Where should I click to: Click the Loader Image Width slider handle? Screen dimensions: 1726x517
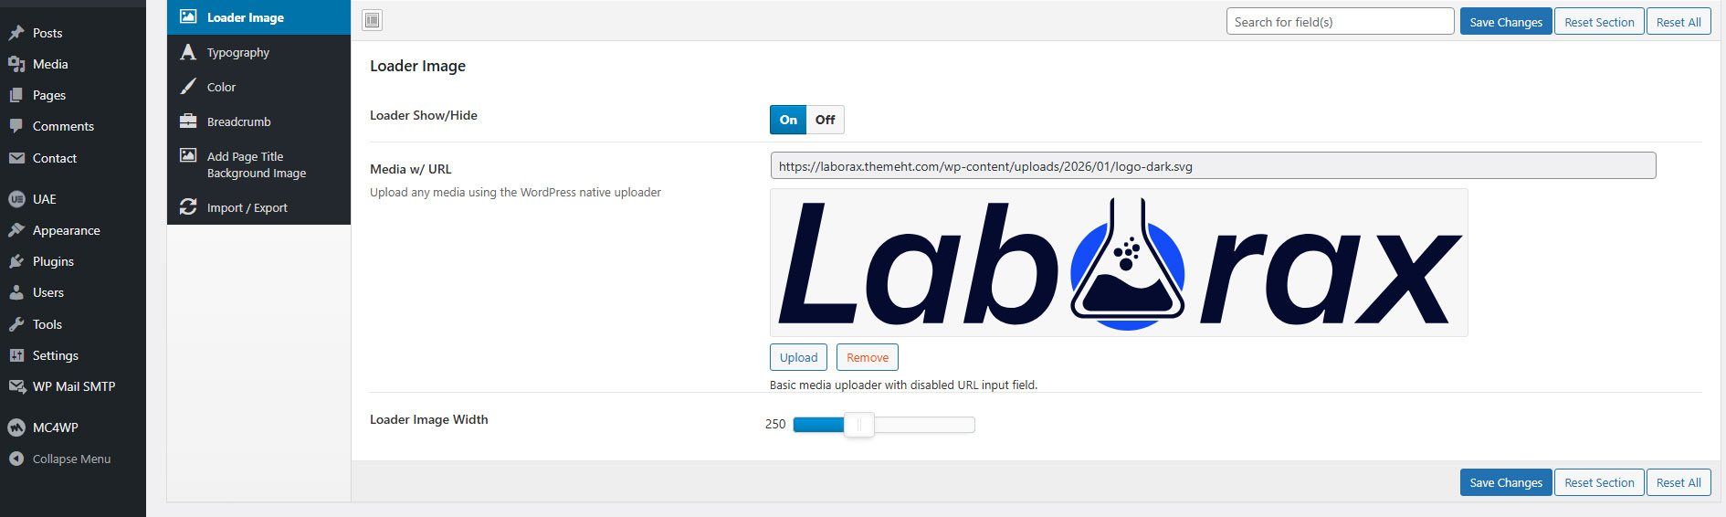858,424
